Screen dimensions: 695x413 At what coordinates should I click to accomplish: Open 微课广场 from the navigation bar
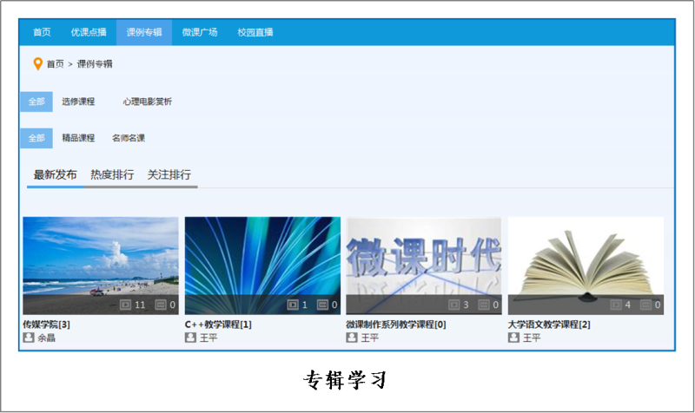coord(200,32)
